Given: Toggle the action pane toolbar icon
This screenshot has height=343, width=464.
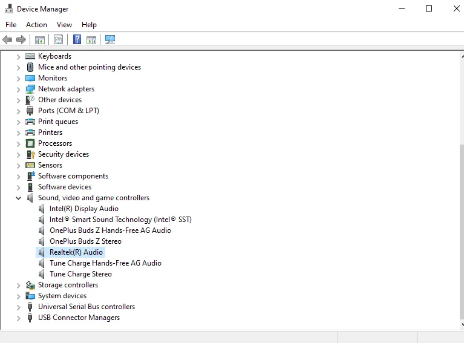Looking at the screenshot, I should 91,39.
